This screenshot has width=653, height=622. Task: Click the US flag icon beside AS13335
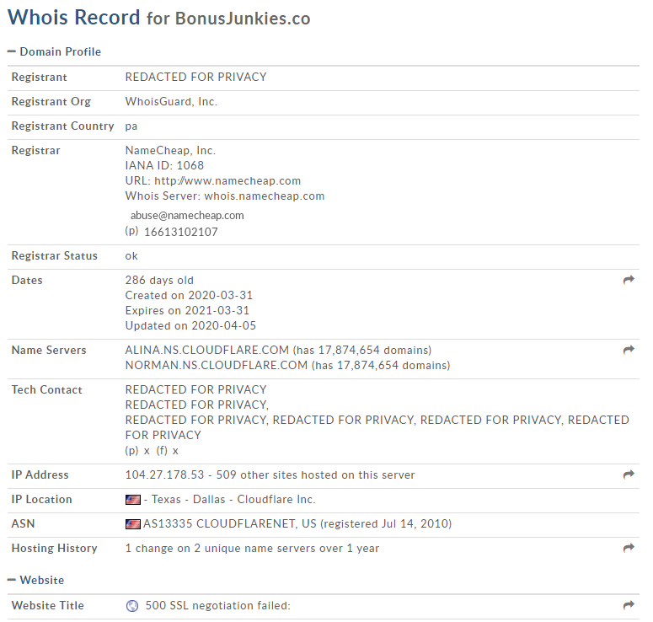pyautogui.click(x=133, y=524)
